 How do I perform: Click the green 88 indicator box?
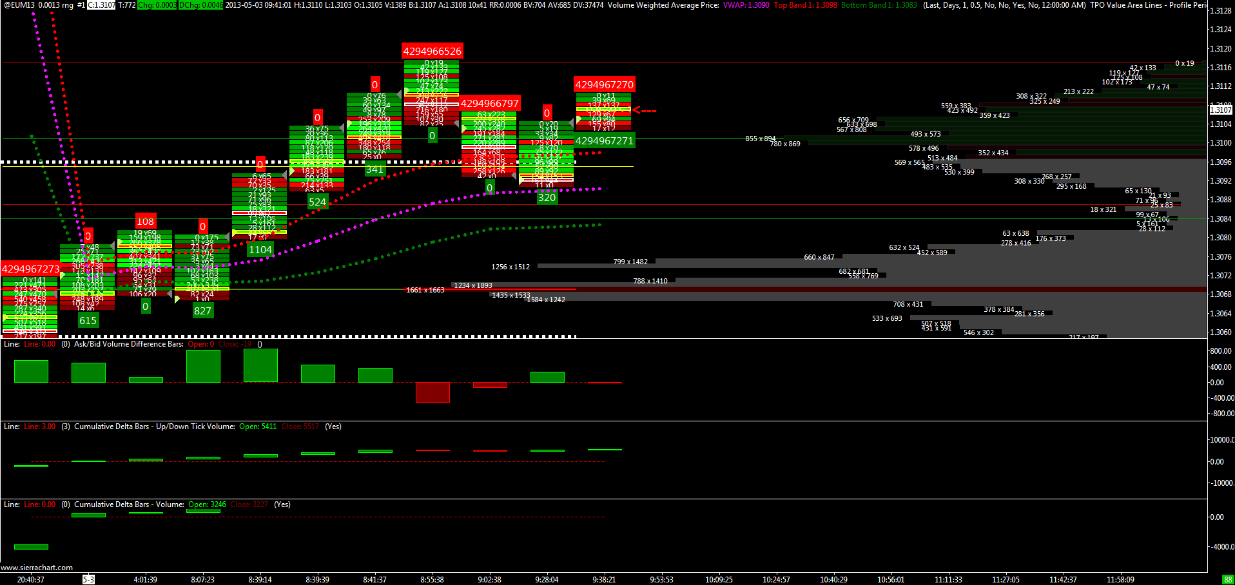1229,580
